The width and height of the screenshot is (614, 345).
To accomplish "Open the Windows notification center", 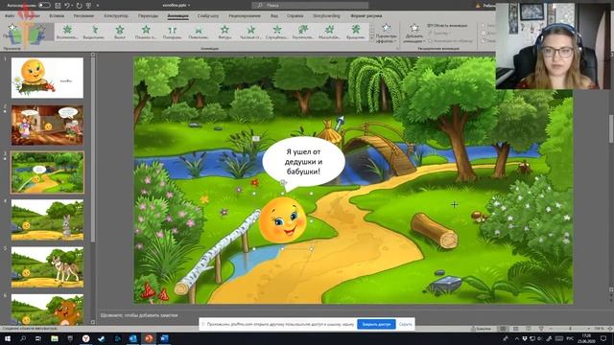I will (603, 338).
